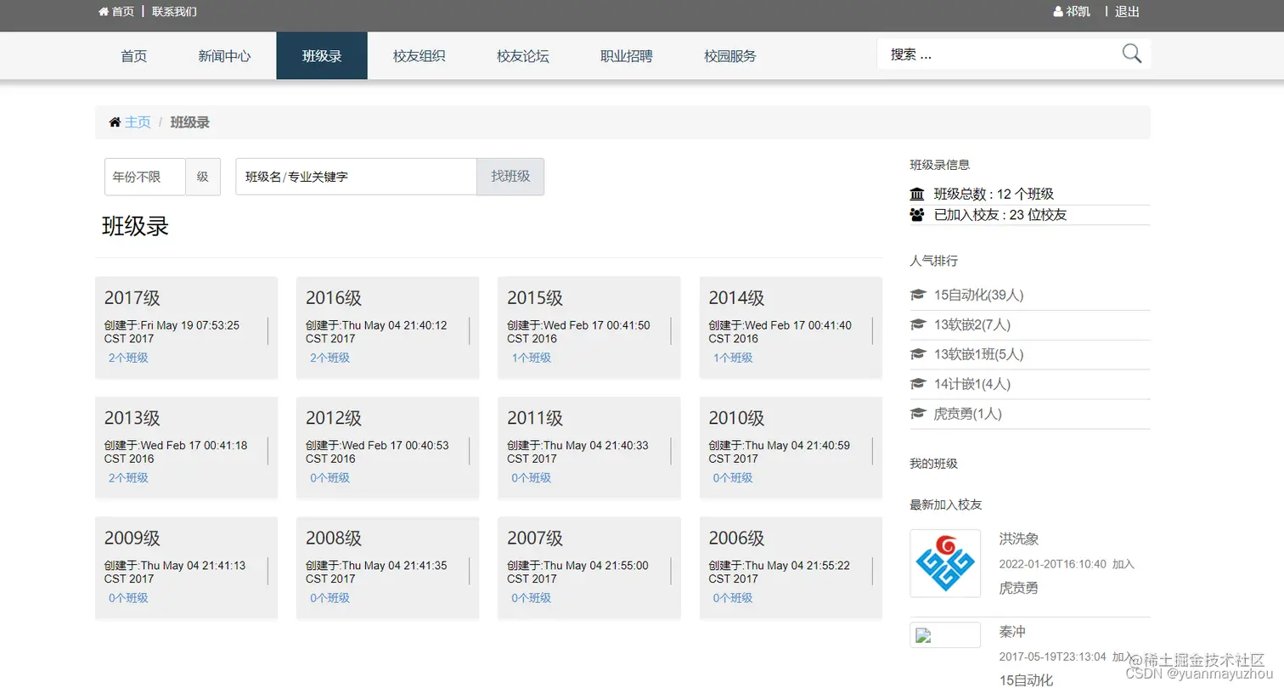Click alumni name 秦冲
Viewport: 1284px width, 688px height.
tap(1012, 631)
